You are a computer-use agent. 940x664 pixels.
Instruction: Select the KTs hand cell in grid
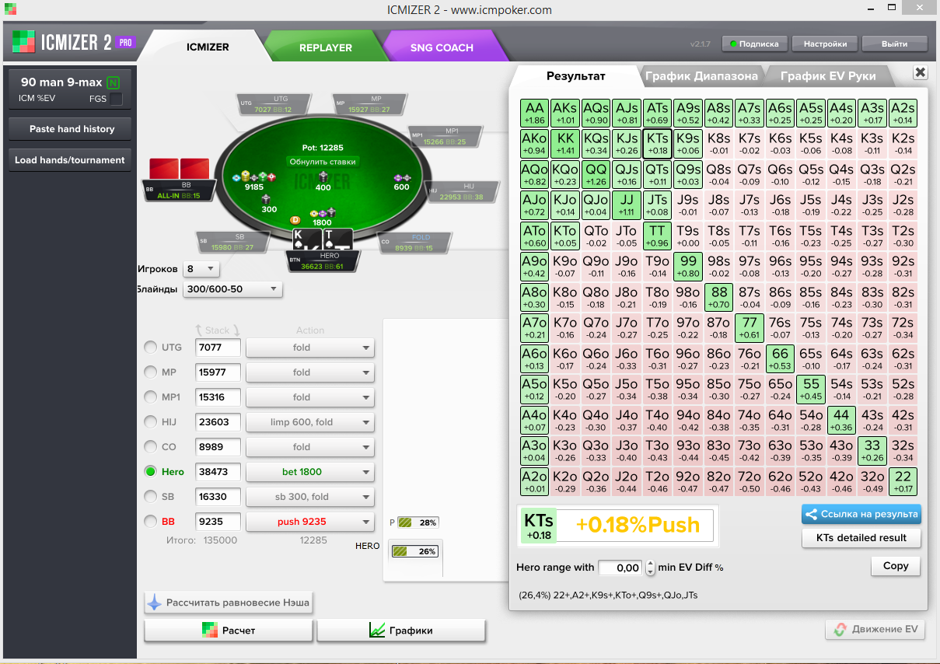coord(657,144)
